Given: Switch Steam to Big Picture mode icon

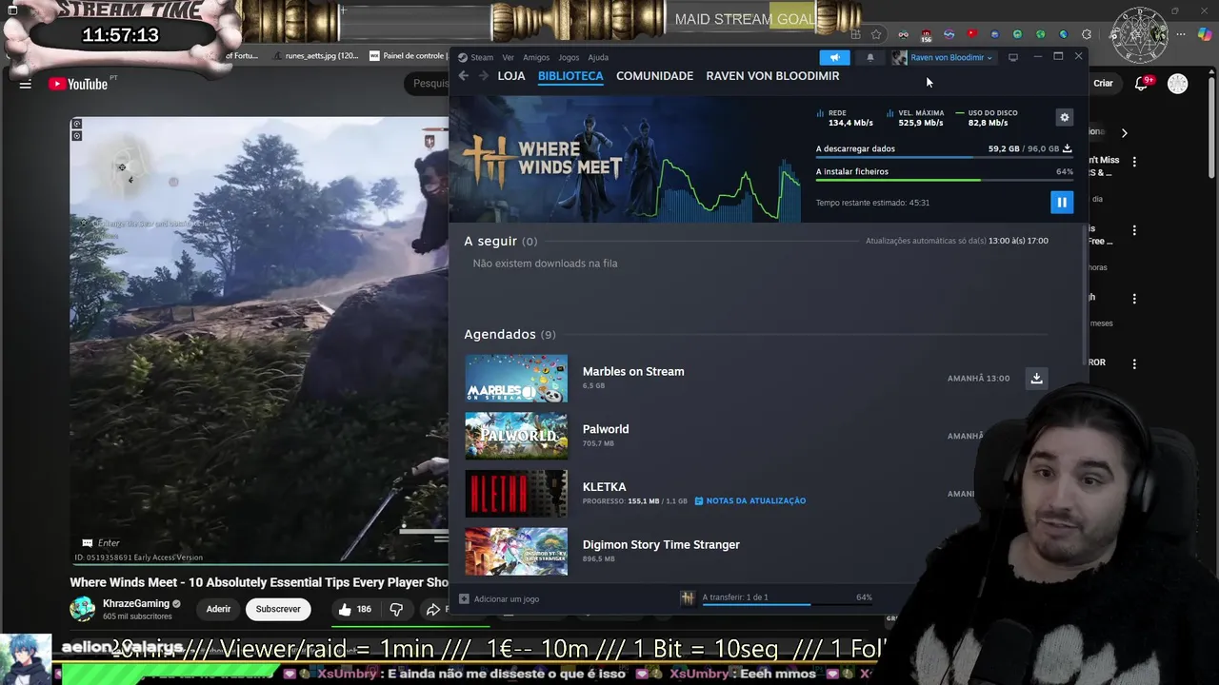Looking at the screenshot, I should [1013, 57].
